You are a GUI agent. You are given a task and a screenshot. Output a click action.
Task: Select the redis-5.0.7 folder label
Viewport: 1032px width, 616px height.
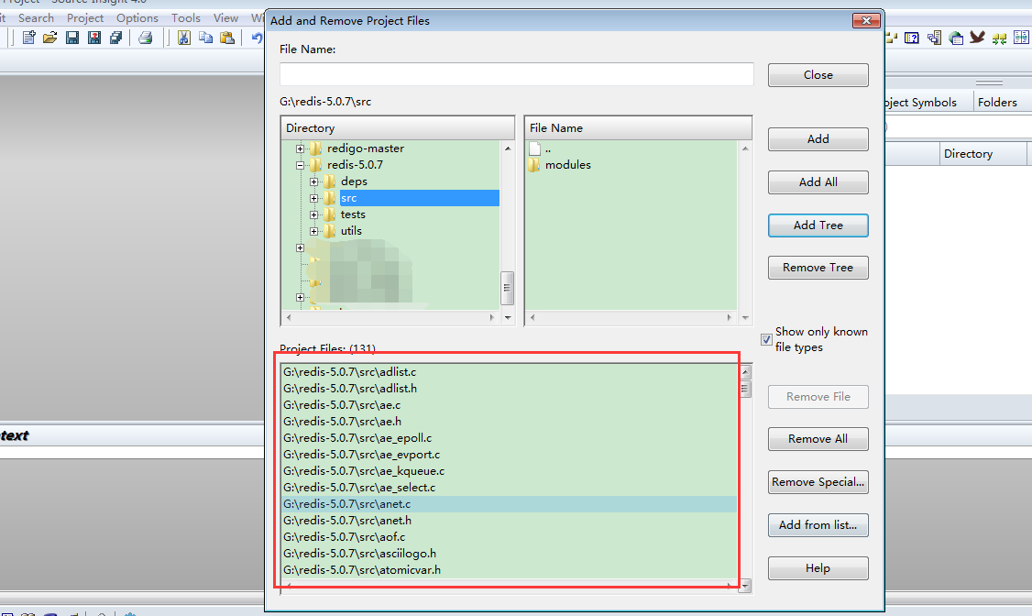click(355, 164)
